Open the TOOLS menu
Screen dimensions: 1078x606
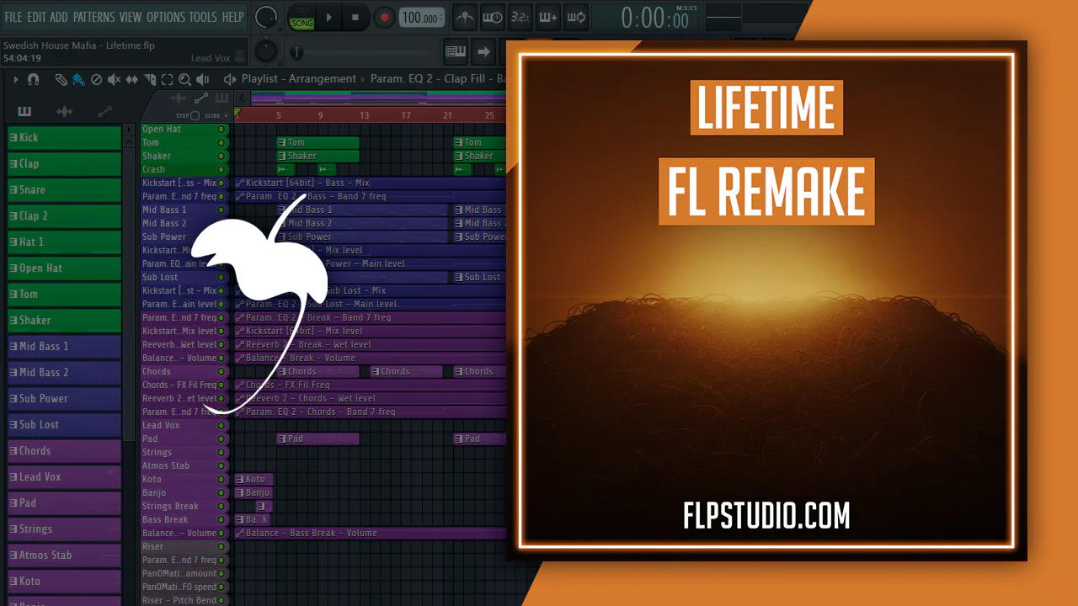(203, 17)
